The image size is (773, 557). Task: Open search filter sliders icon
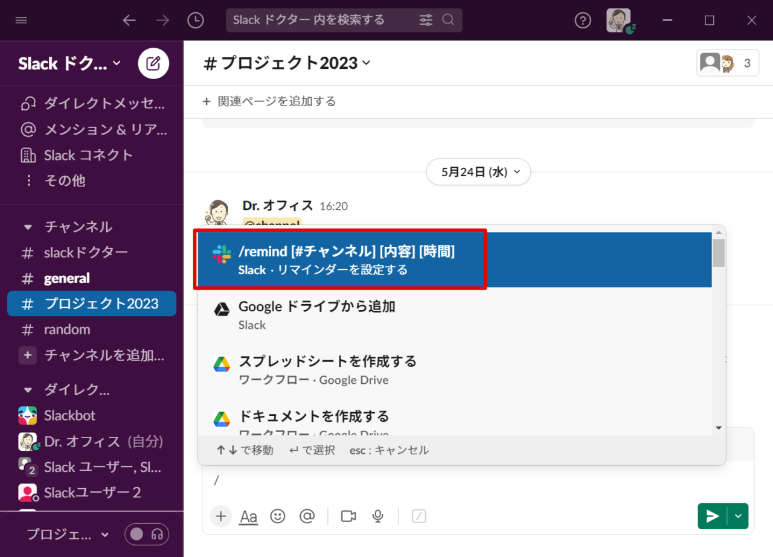[426, 21]
